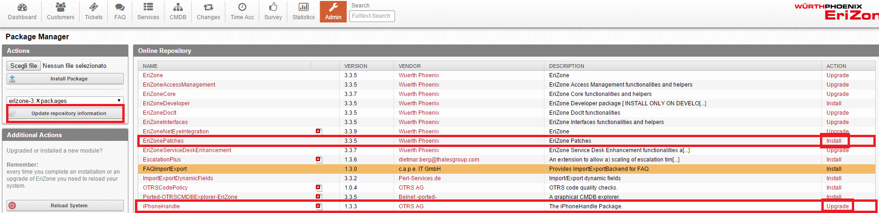Click Install action for EscalationPlus
Image resolution: width=879 pixels, height=213 pixels.
(x=834, y=160)
